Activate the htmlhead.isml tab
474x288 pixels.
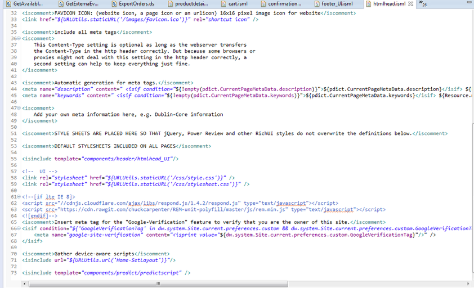[389, 3]
